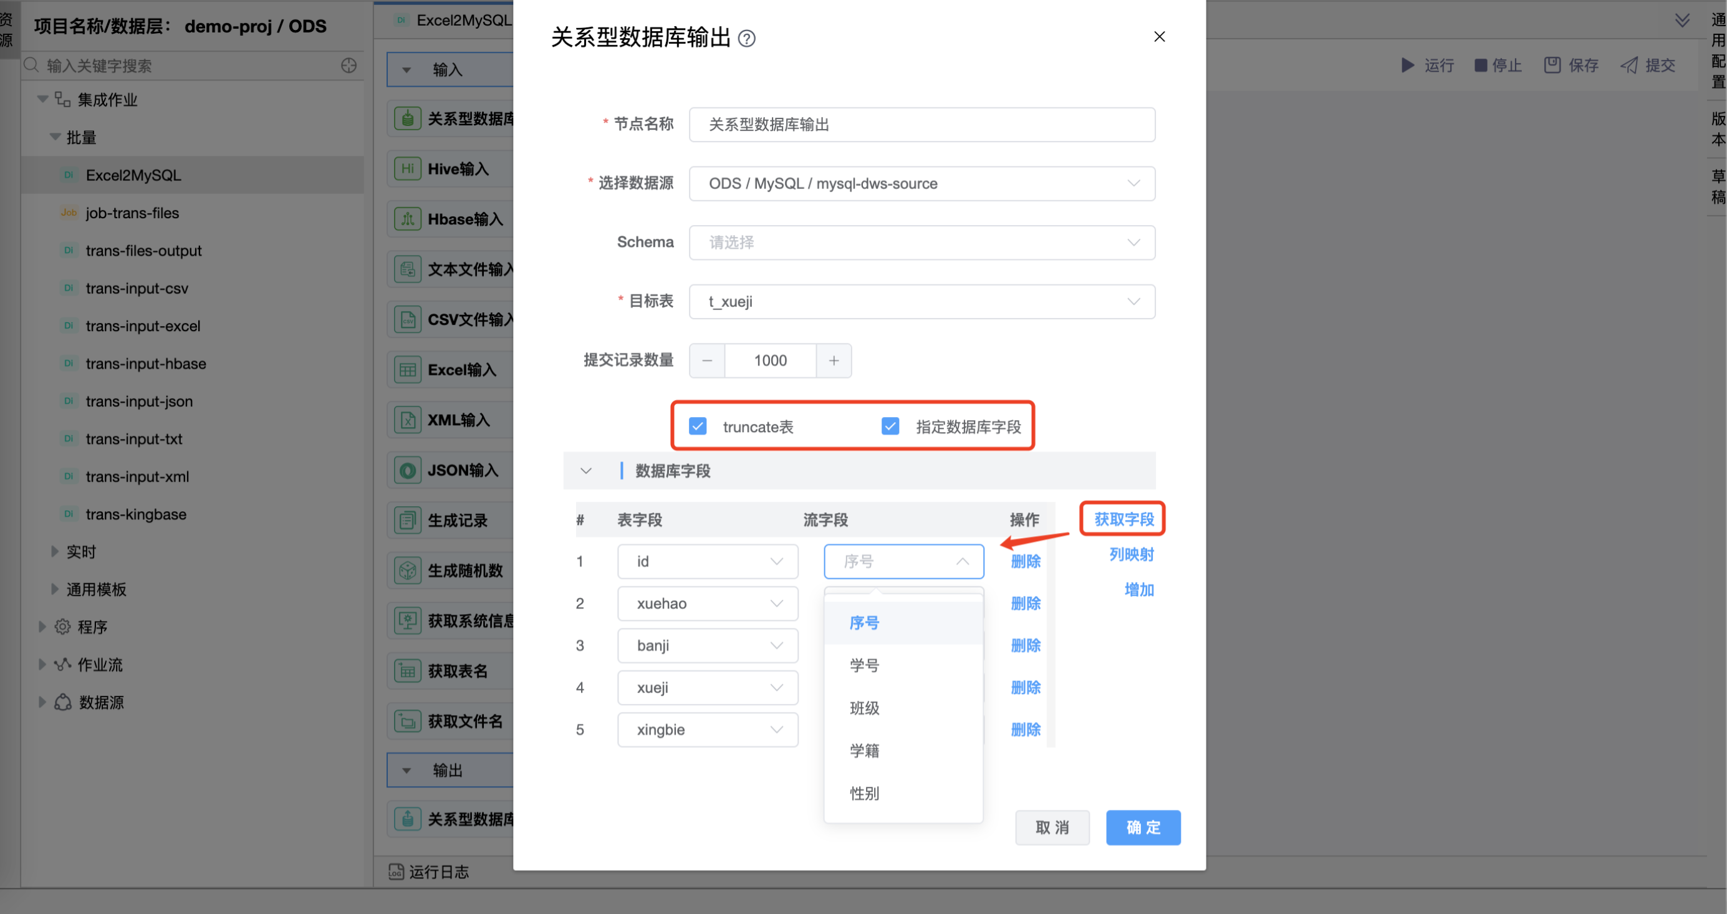The height and width of the screenshot is (914, 1727).
Task: Click the 运行日志 log icon
Action: pos(395,871)
